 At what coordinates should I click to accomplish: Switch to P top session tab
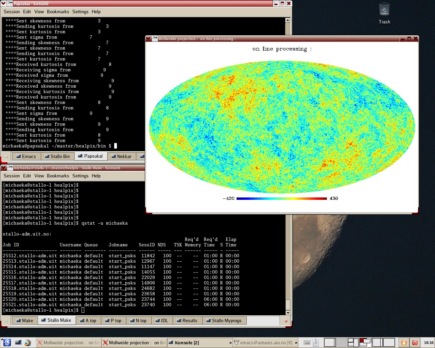tap(114, 320)
